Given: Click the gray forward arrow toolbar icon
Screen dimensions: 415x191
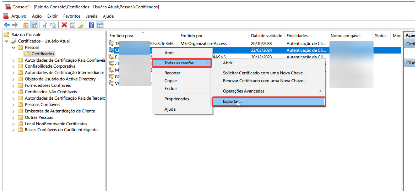Looking at the screenshot, I should point(15,25).
